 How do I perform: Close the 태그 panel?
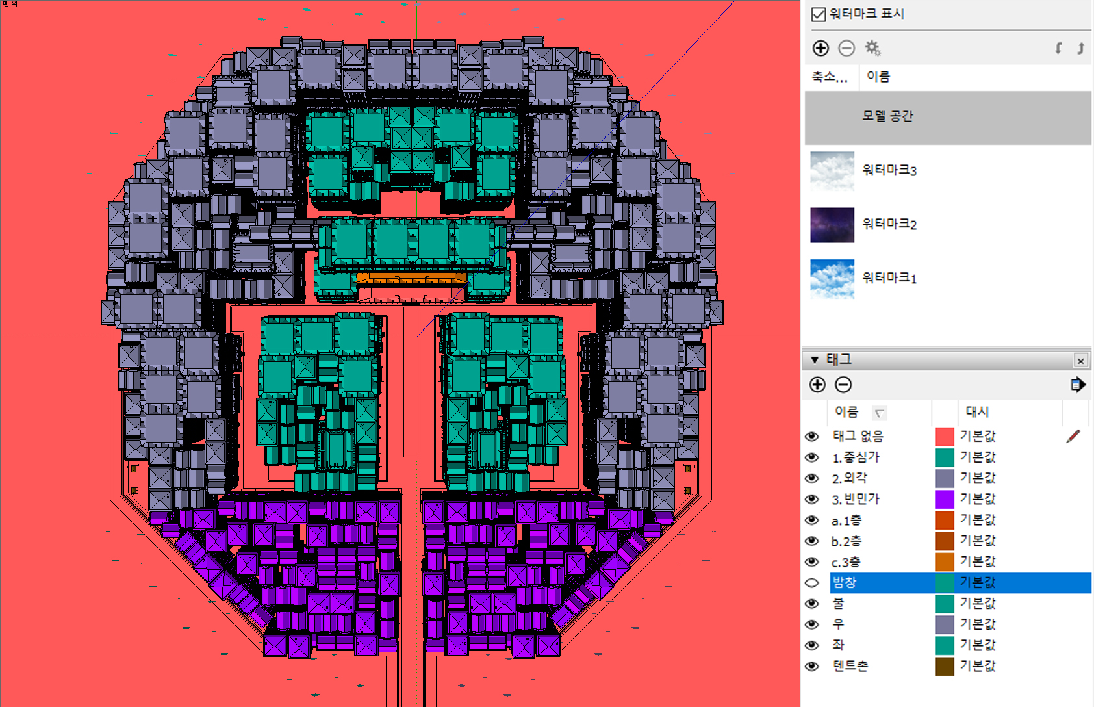click(1080, 361)
